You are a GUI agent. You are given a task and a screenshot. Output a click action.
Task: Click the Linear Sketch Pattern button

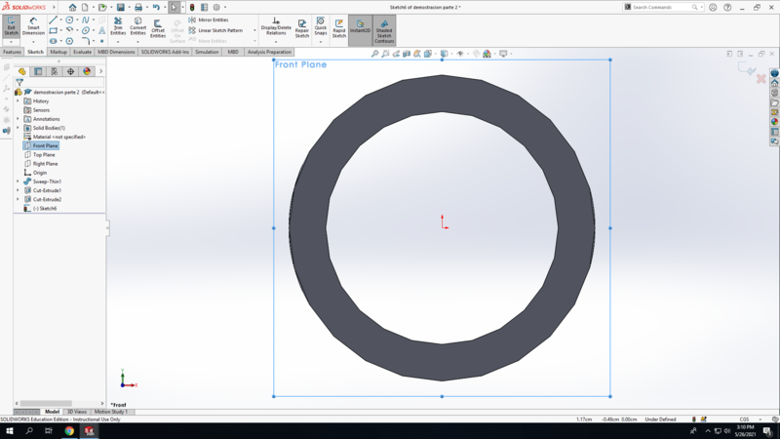(x=215, y=30)
